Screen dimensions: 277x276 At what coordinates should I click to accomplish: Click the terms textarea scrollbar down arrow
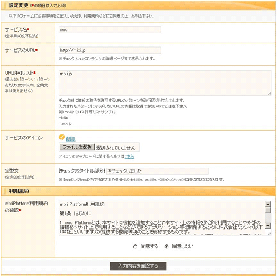[x=268, y=226]
